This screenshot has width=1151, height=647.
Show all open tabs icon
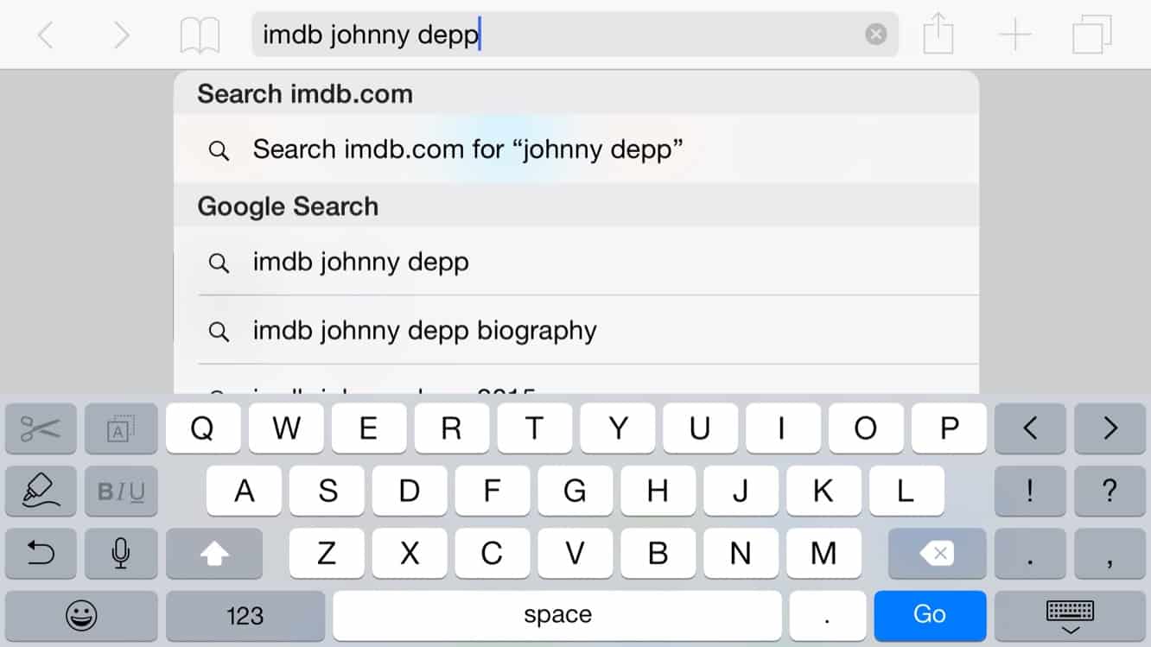[x=1091, y=35]
